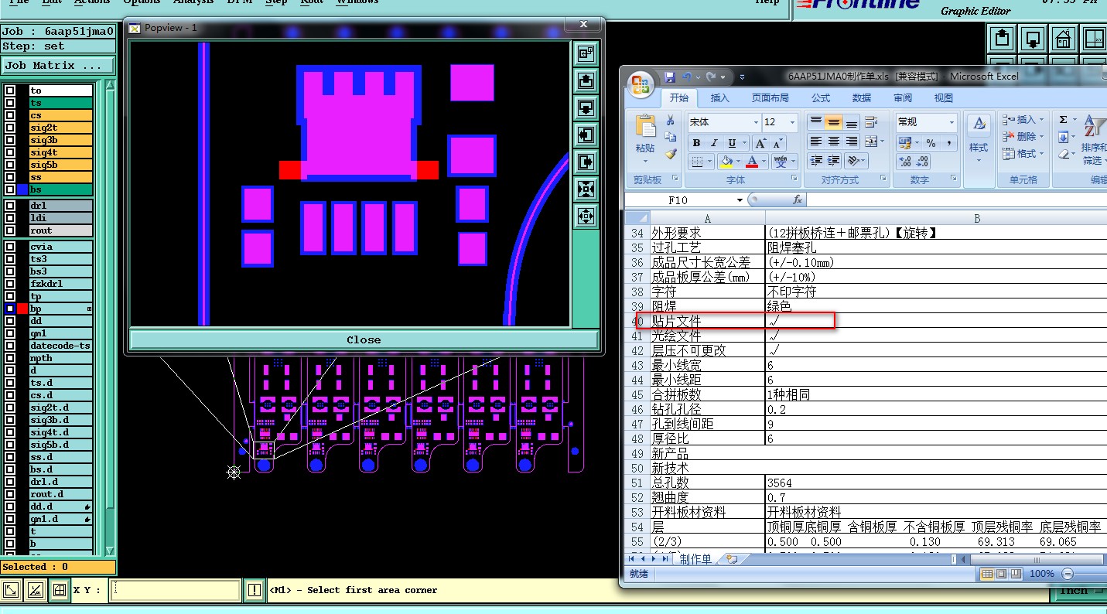The height and width of the screenshot is (614, 1107).
Task: Apply center horizontal alignment in Excel
Action: tap(833, 142)
